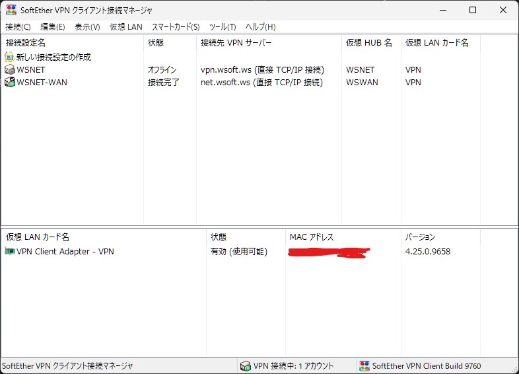Click the WSNET virtual HUB name cell

[360, 69]
